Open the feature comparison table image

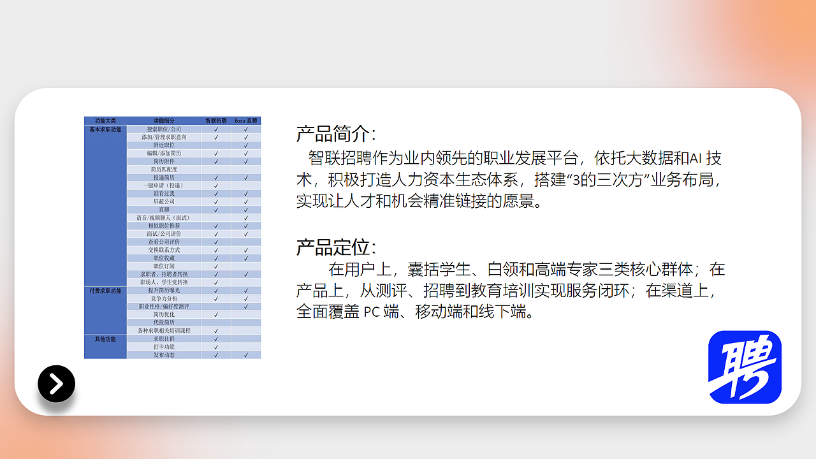click(x=172, y=238)
